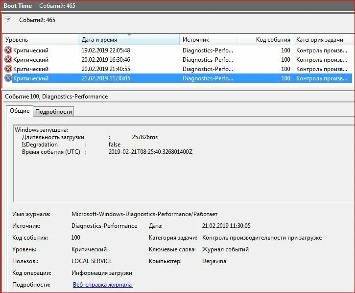Click Критический level in the 20.02.2019 16:30:46 row

31,60
